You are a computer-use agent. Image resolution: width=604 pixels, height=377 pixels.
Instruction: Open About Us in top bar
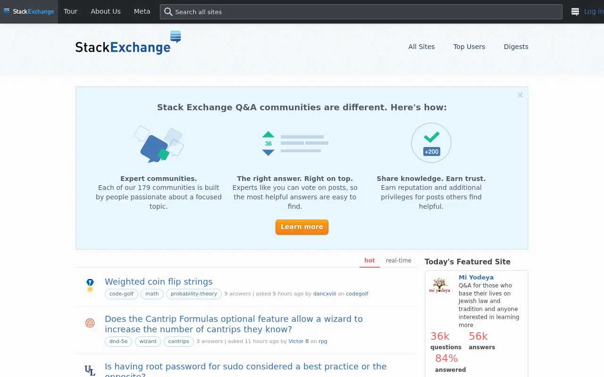click(x=106, y=11)
